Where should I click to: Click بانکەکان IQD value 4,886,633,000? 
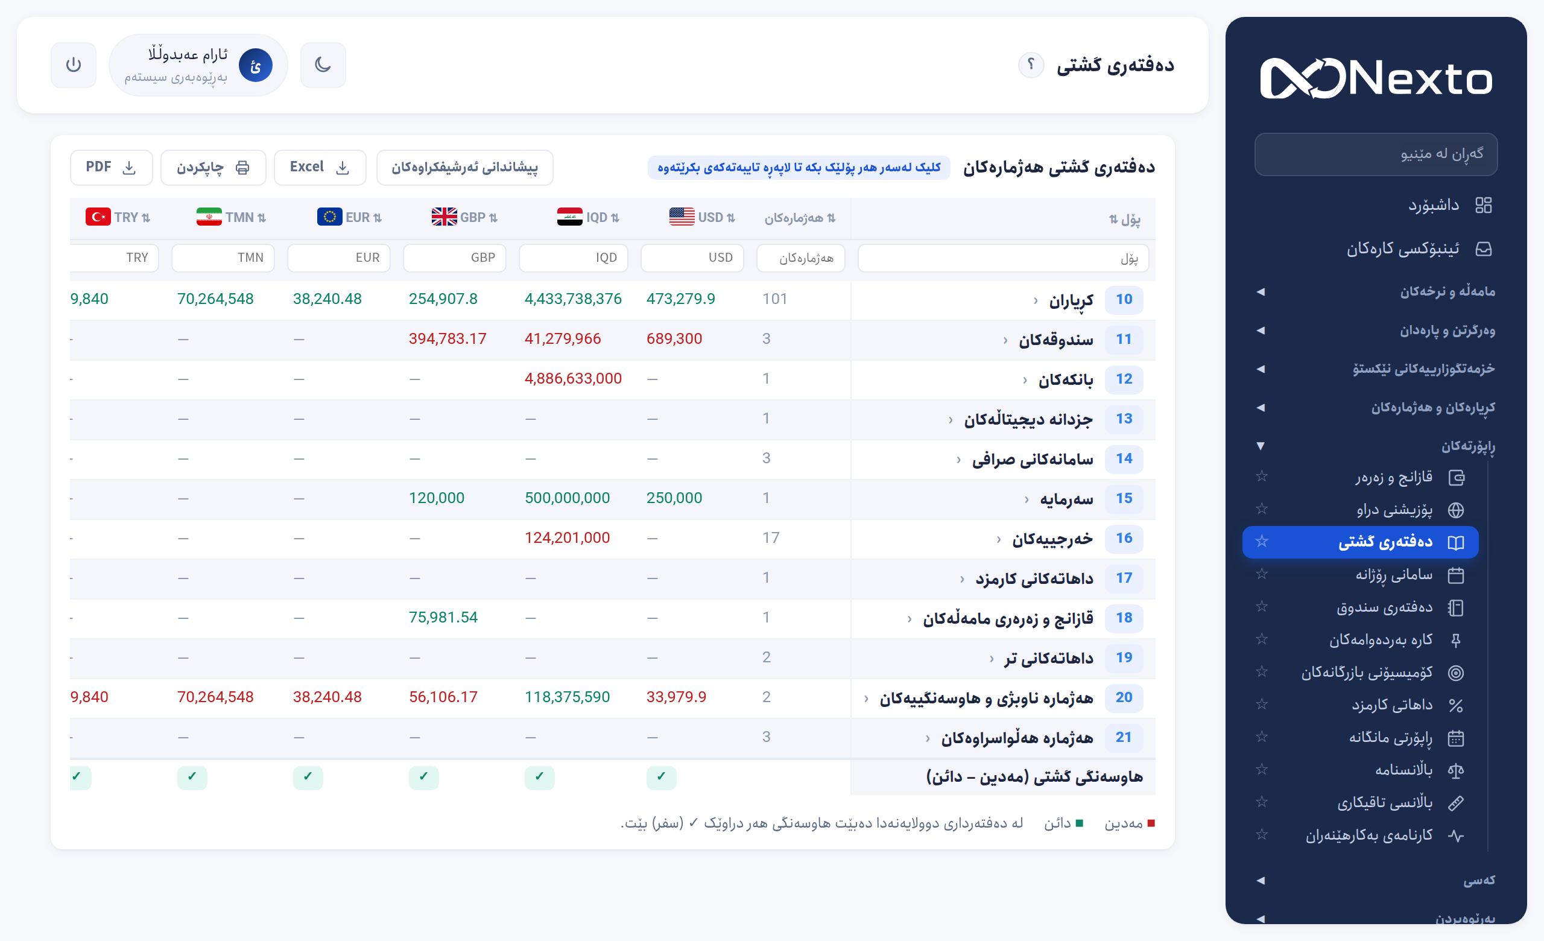pyautogui.click(x=573, y=379)
